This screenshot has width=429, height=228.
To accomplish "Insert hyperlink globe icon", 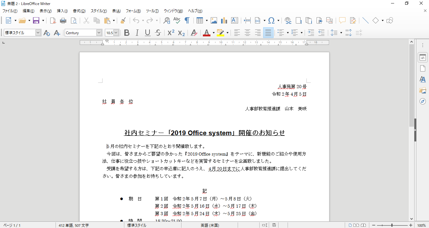I will (288, 21).
